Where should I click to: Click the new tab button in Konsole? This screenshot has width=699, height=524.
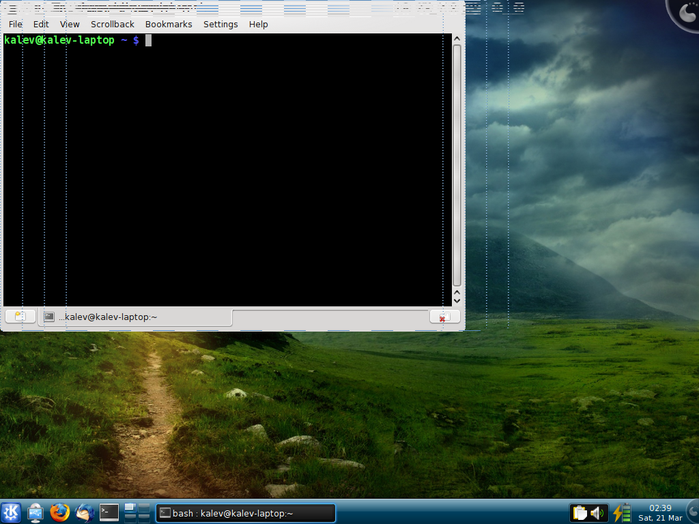coord(20,317)
